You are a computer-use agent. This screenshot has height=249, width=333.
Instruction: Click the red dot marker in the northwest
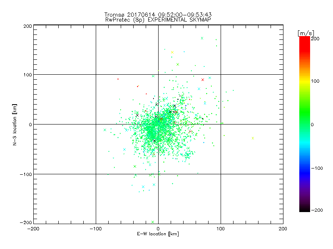[x=118, y=79]
